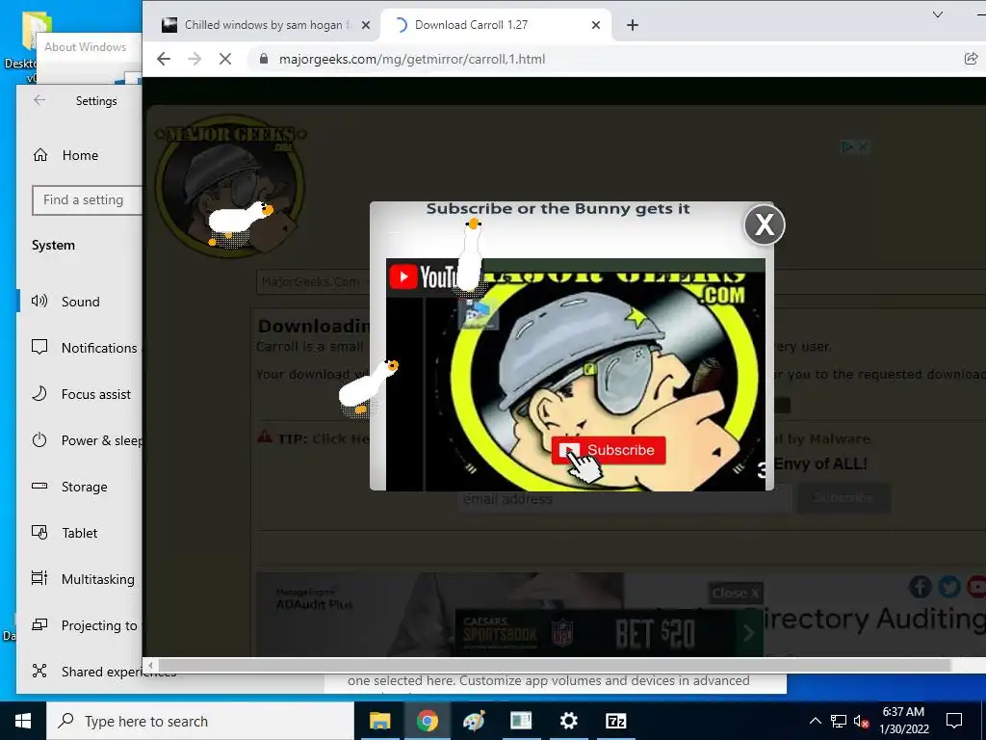The width and height of the screenshot is (986, 740).
Task: Go back in Chrome
Action: coord(164,59)
